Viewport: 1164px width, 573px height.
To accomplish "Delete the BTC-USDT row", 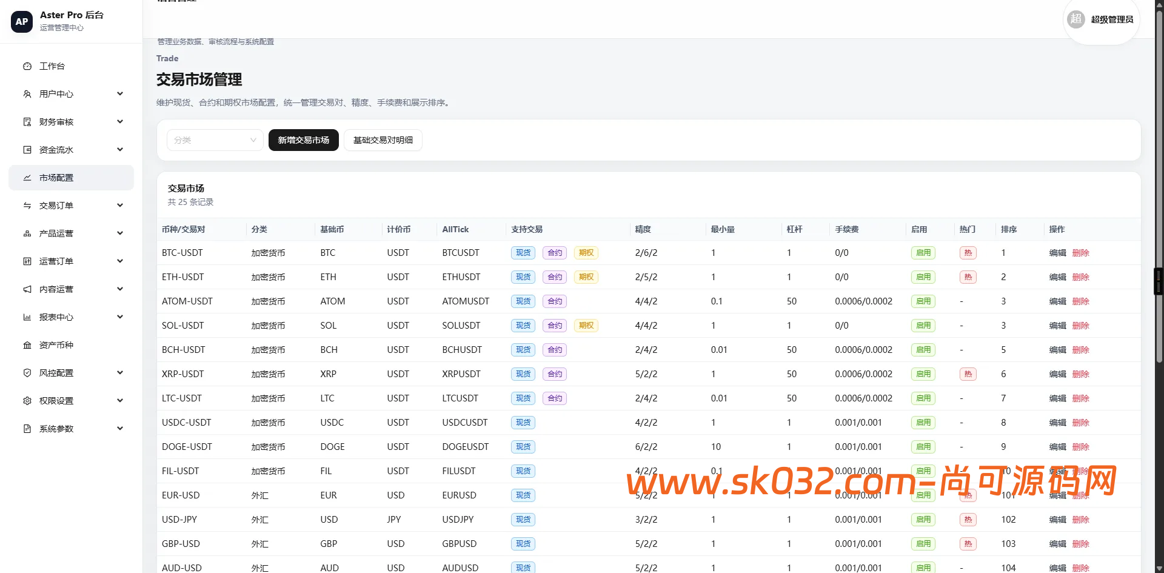I will pyautogui.click(x=1080, y=253).
